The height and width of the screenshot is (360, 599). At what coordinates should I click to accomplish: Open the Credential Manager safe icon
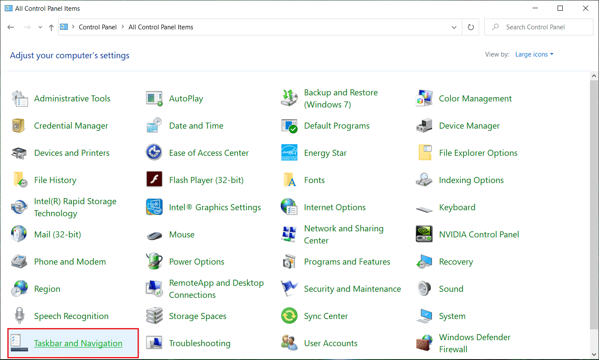point(19,126)
